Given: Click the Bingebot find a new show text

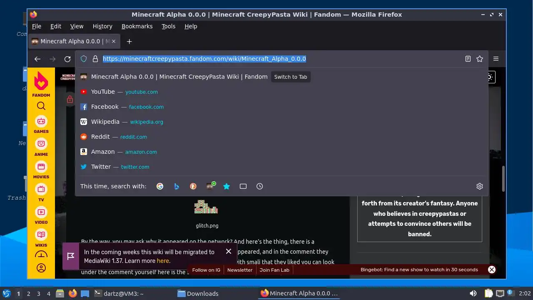Looking at the screenshot, I should pos(419,270).
